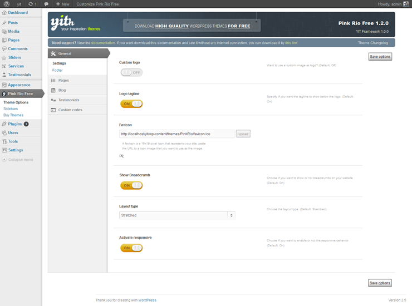The height and width of the screenshot is (306, 412).
Task: Open the Theme Changelog link
Action: [373, 43]
